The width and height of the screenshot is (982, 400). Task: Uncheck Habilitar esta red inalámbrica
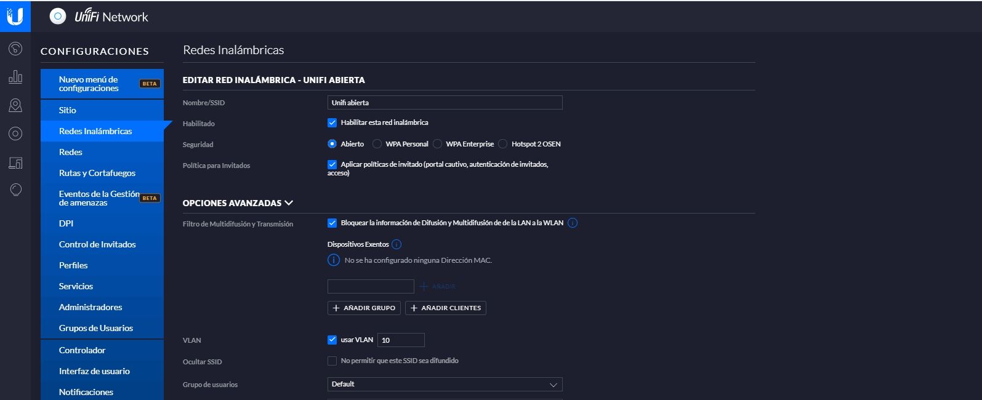tap(332, 122)
